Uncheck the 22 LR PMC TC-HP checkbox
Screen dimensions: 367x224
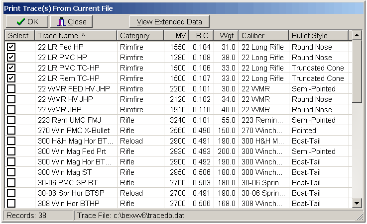tap(11, 68)
